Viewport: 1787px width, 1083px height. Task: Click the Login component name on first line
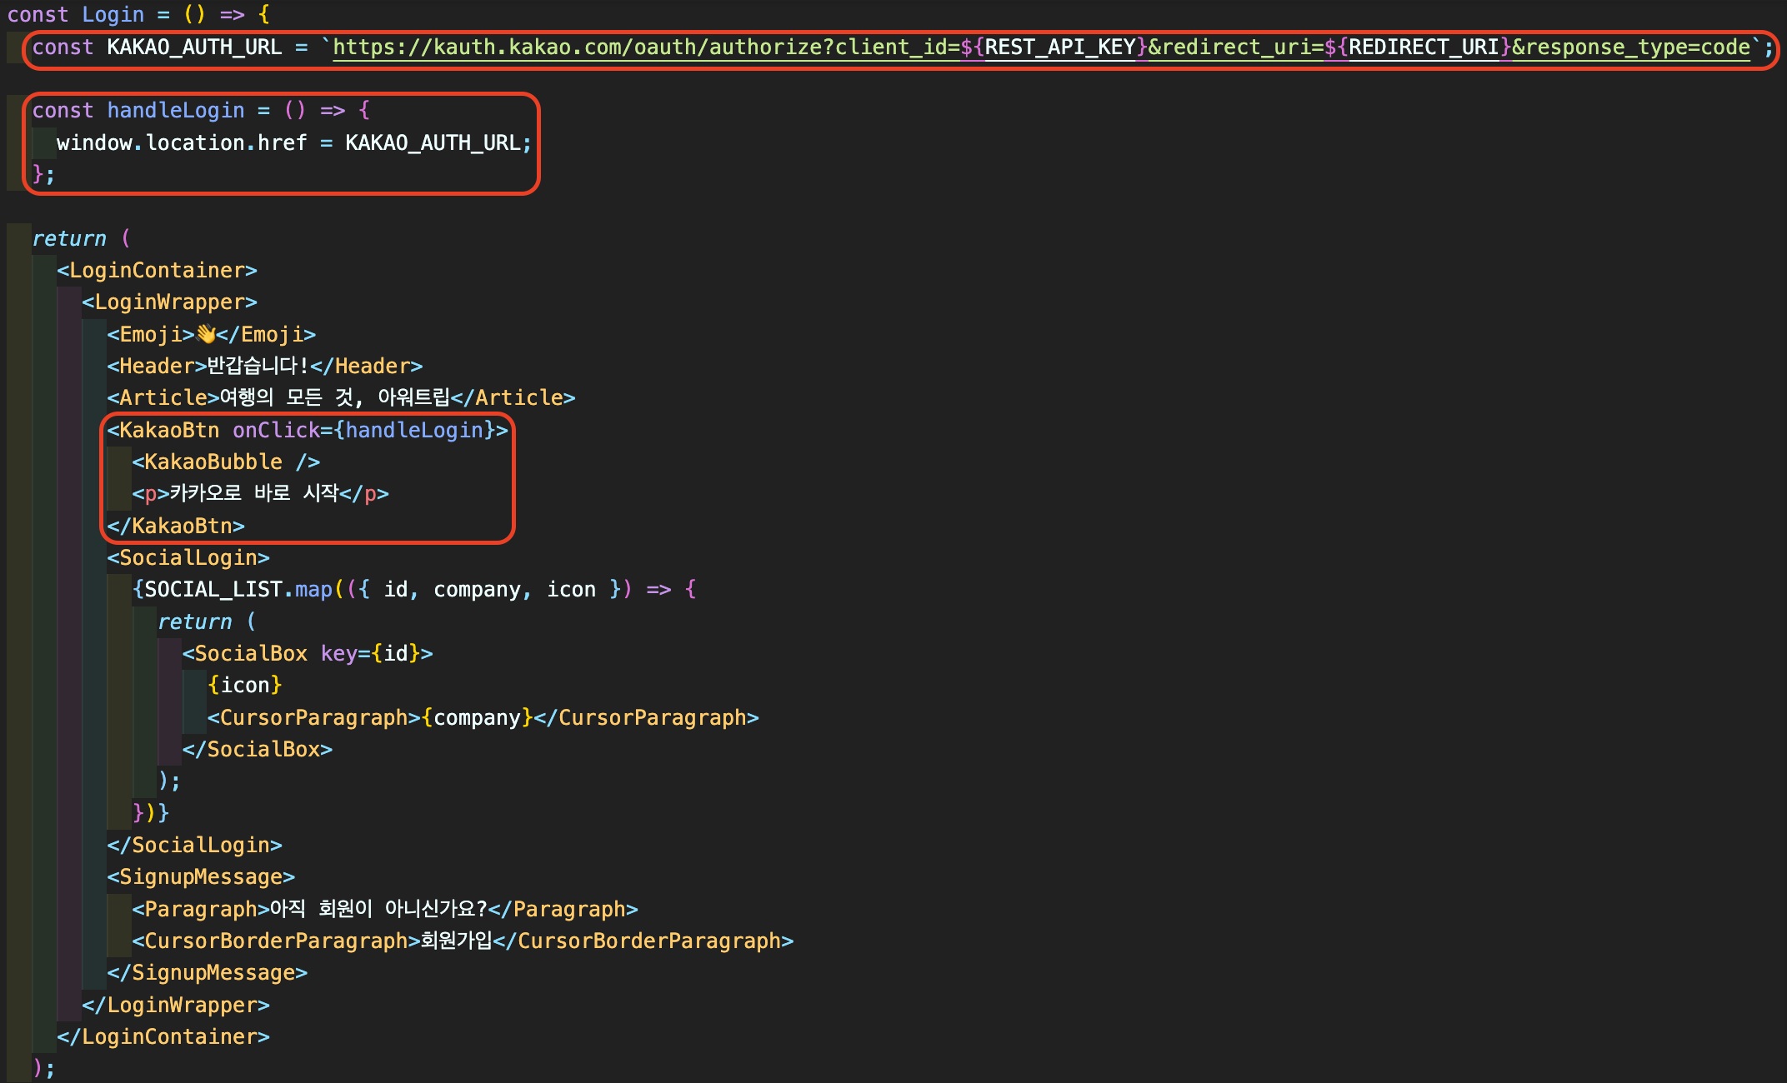113,15
